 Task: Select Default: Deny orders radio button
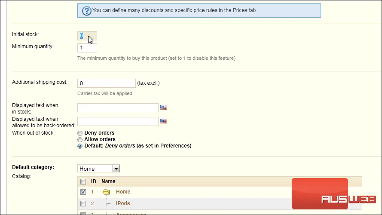(x=80, y=146)
